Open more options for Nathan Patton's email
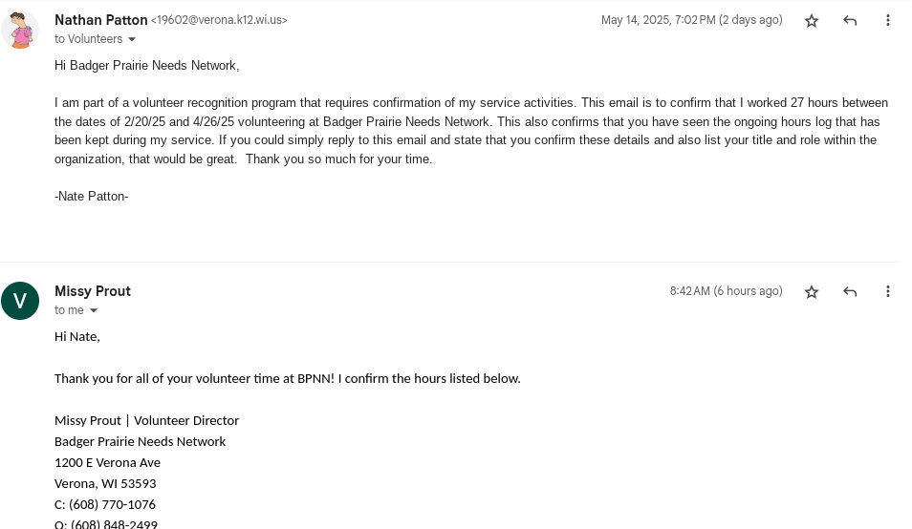 click(888, 21)
